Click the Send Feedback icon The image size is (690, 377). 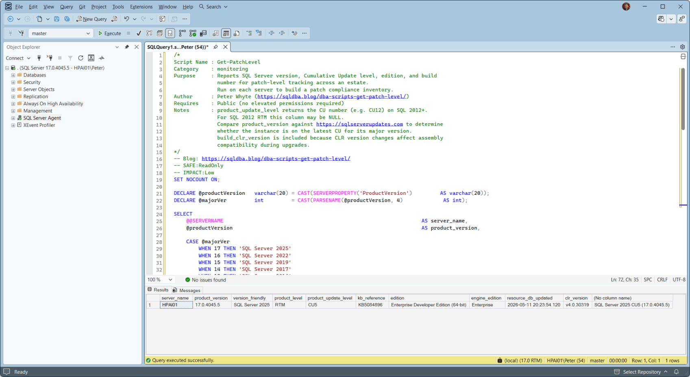click(682, 19)
